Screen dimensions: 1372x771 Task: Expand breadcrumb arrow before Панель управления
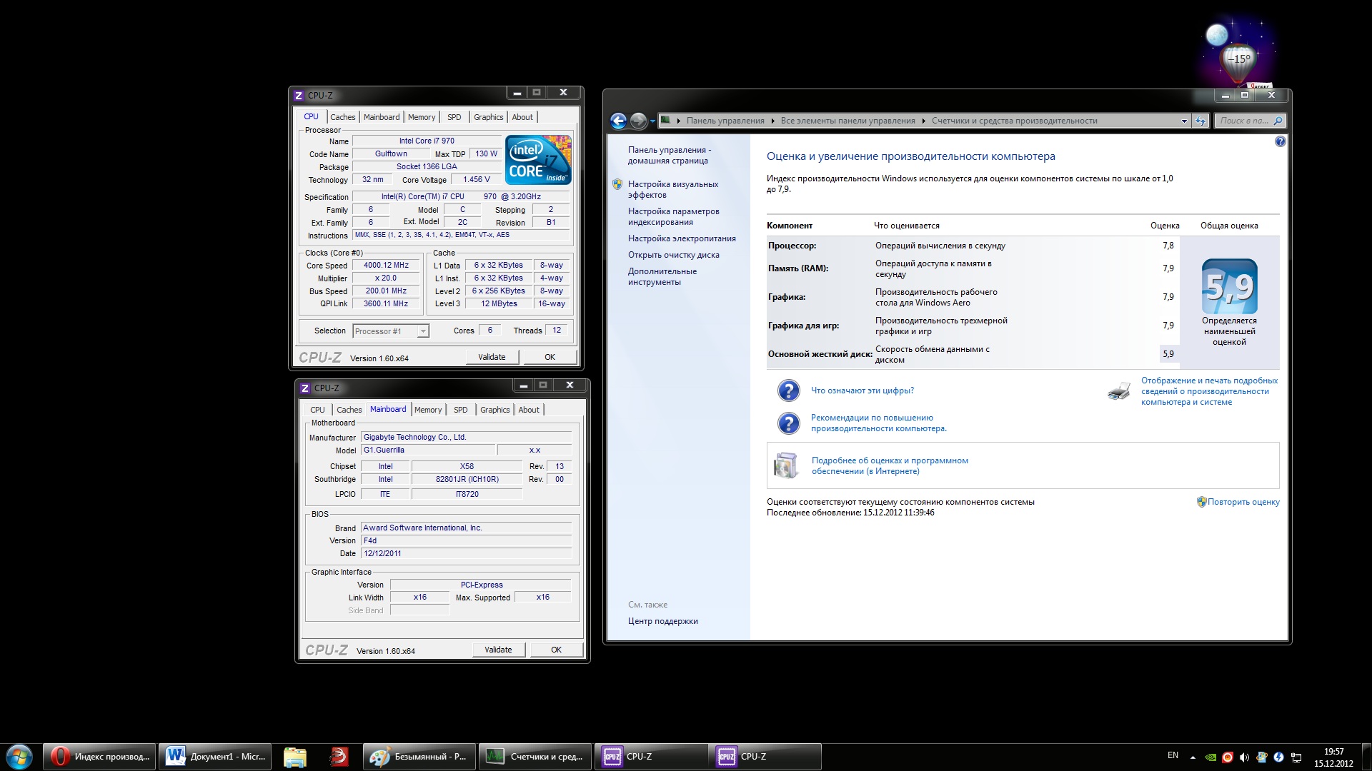point(678,121)
